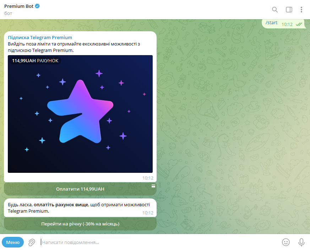Screen dimensions: 310x250
Task: Click the attach file paperclip icon
Action: pyautogui.click(x=32, y=242)
